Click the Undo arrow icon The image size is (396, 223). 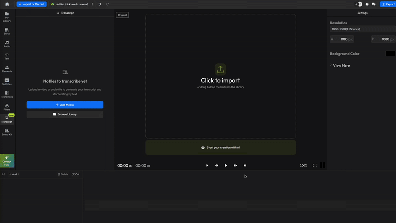99,4
